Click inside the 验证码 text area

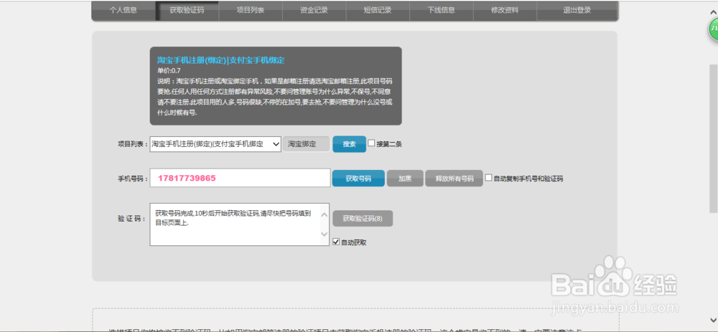click(x=235, y=224)
